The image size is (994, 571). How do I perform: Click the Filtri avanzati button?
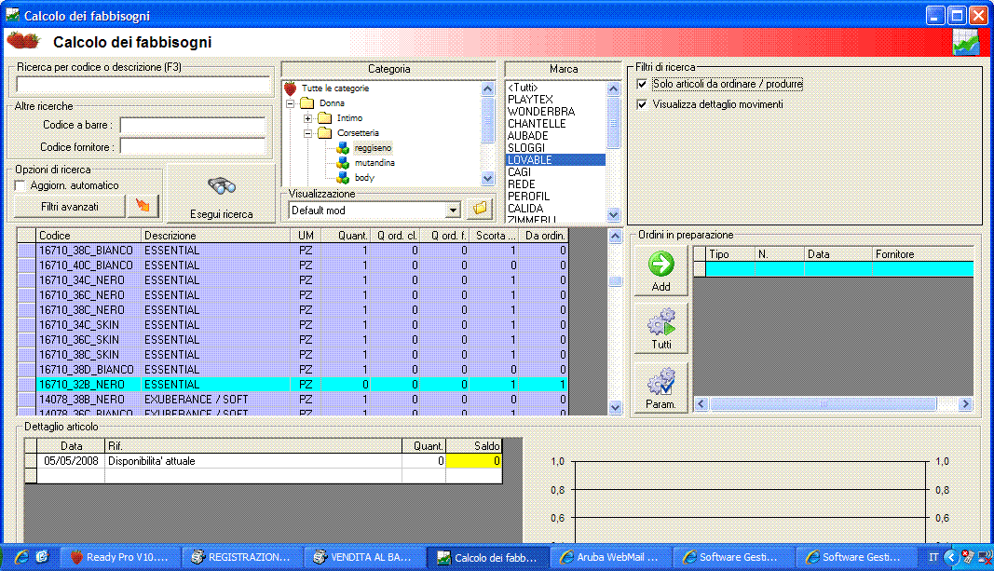70,207
